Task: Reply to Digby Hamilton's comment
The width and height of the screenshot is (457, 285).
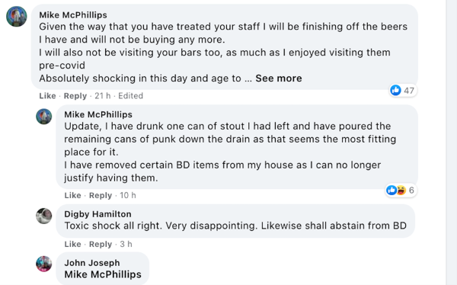Action: (101, 244)
